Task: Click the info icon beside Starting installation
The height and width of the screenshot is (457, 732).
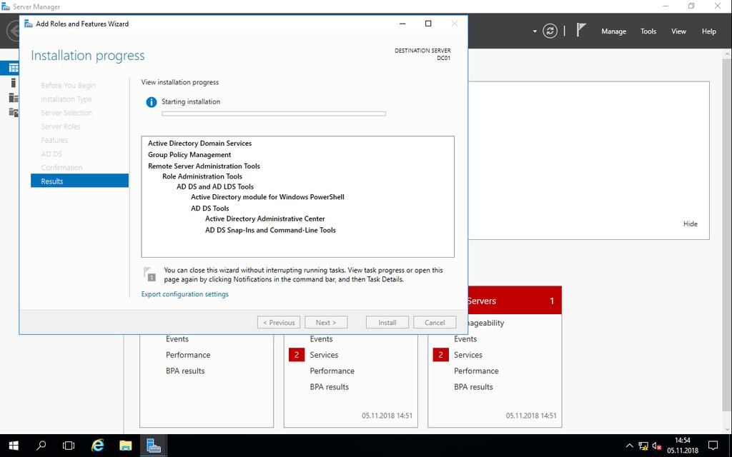Action: [152, 102]
